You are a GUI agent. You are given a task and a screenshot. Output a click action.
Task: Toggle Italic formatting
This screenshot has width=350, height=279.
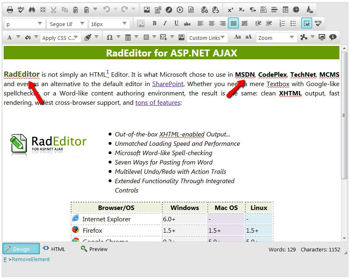tap(165, 23)
